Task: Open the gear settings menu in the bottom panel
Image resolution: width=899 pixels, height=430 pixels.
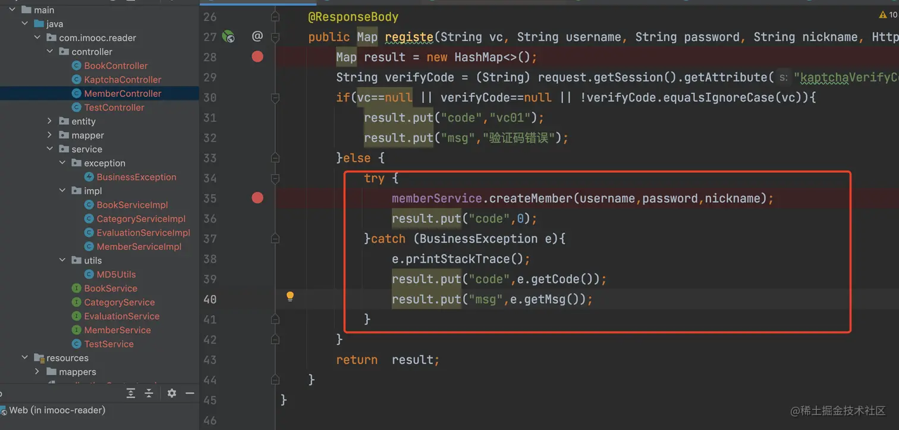Action: [172, 393]
